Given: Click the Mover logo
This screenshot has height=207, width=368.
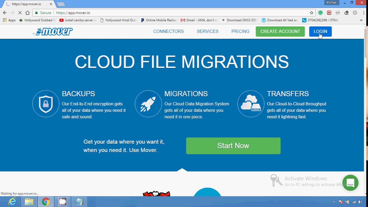Looking at the screenshot, I should click(53, 31).
